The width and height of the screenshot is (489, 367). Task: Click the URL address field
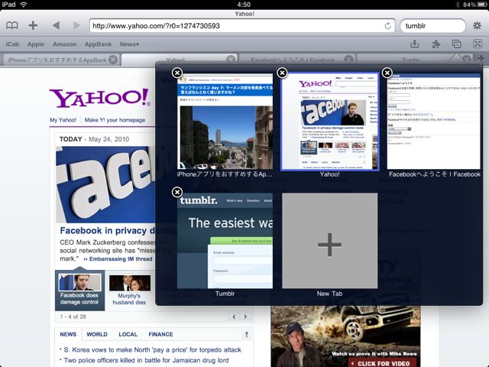tap(242, 26)
